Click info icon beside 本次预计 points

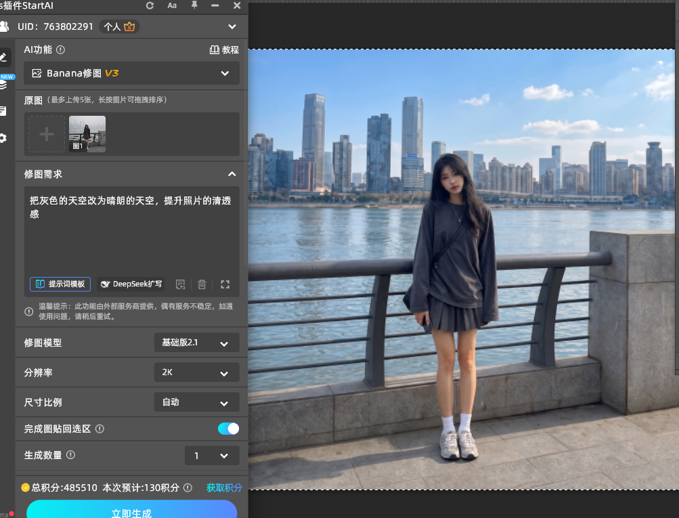pos(188,488)
